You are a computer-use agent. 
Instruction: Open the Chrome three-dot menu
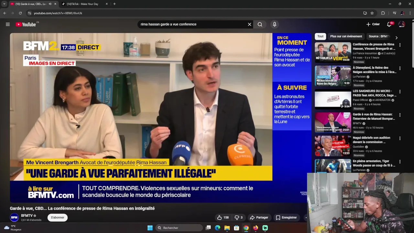pyautogui.click(x=410, y=13)
